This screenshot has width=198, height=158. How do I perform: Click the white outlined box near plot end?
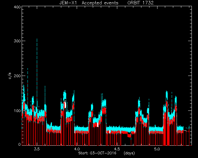[185, 131]
